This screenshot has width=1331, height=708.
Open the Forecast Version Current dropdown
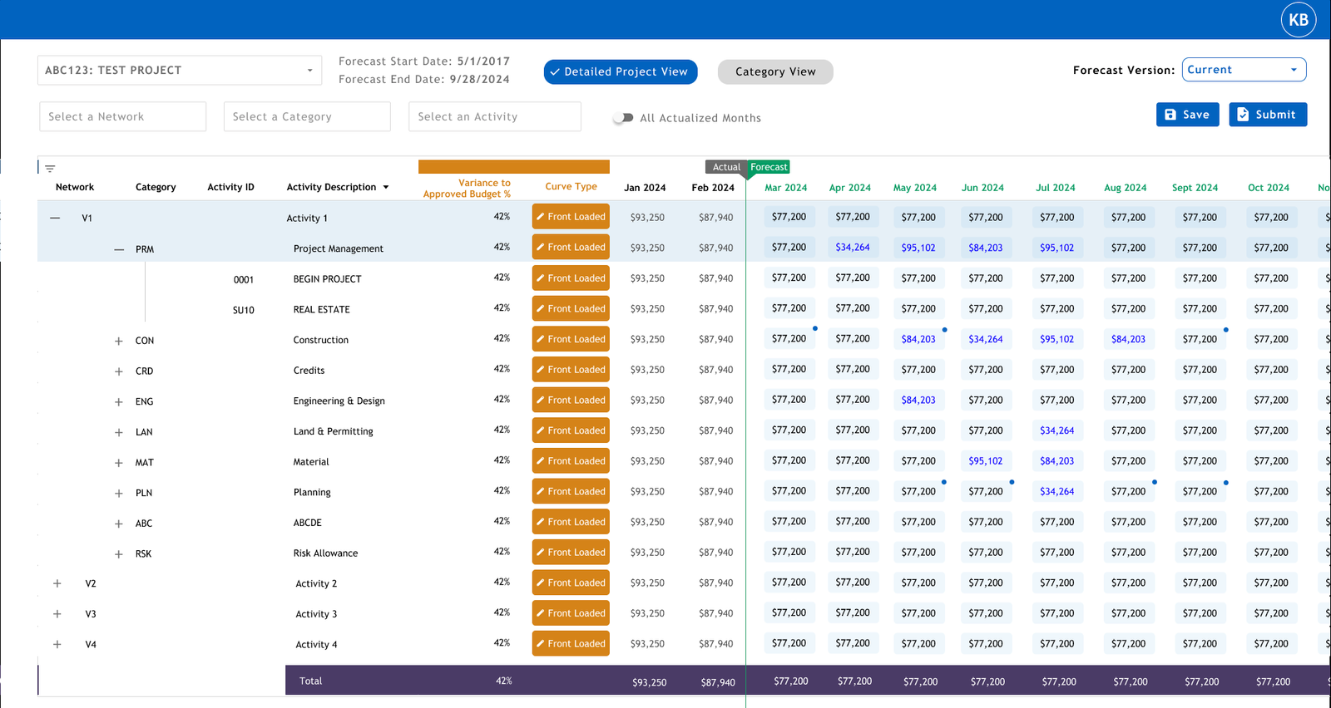(1244, 70)
